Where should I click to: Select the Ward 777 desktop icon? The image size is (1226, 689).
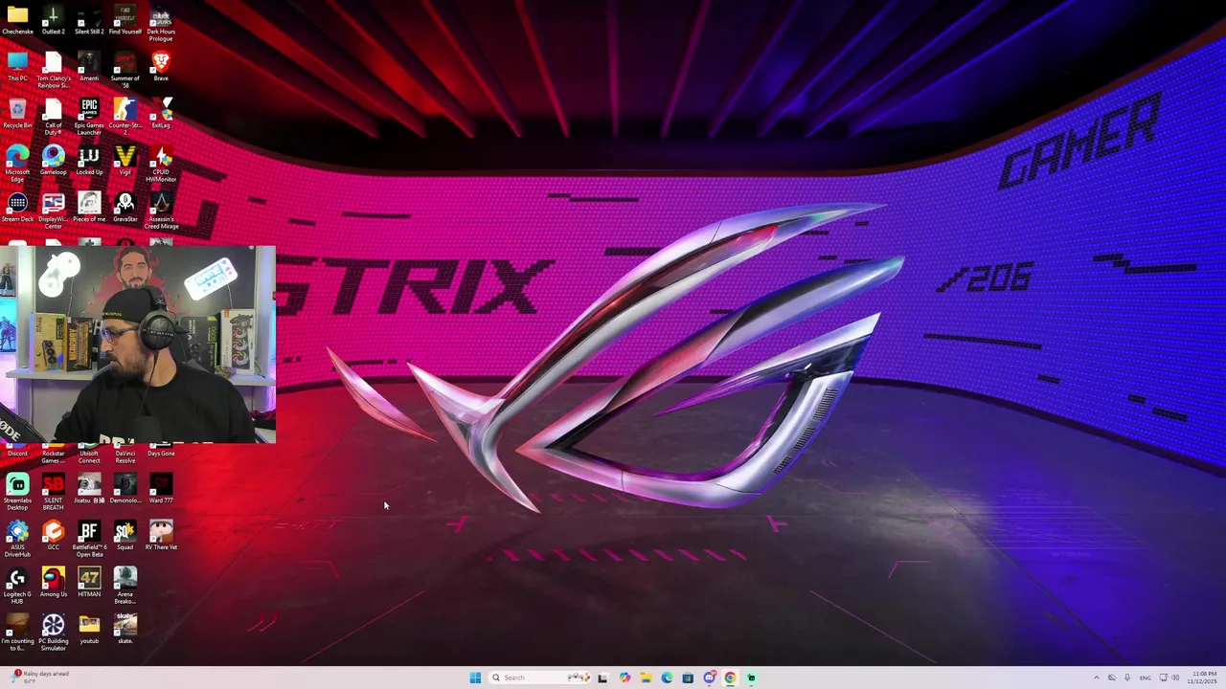161,487
